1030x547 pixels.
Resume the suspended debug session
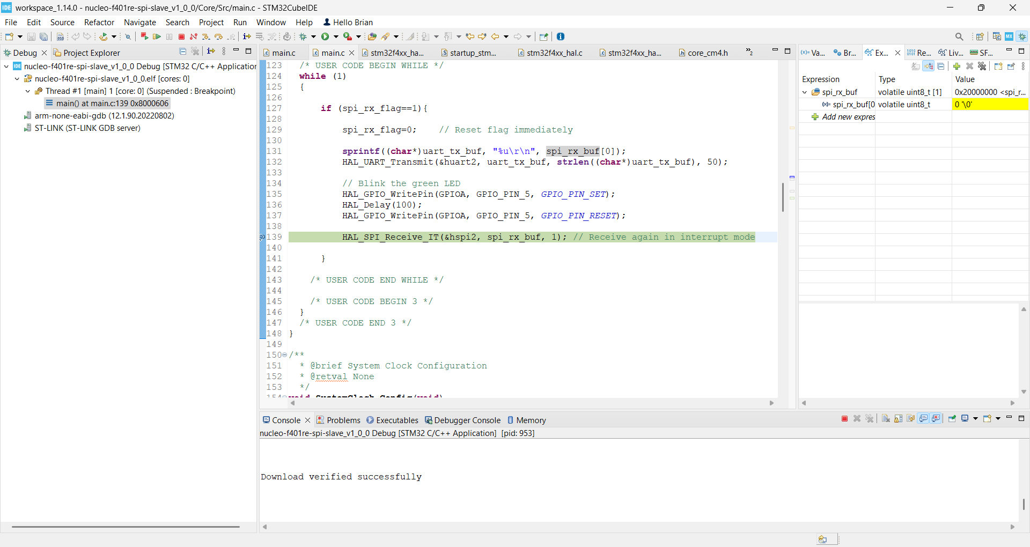coord(156,36)
